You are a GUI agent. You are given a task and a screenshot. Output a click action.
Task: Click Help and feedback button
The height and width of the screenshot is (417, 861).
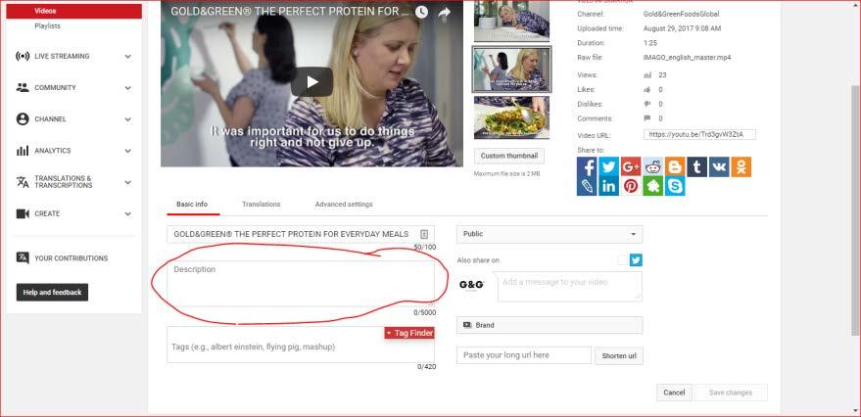click(52, 293)
